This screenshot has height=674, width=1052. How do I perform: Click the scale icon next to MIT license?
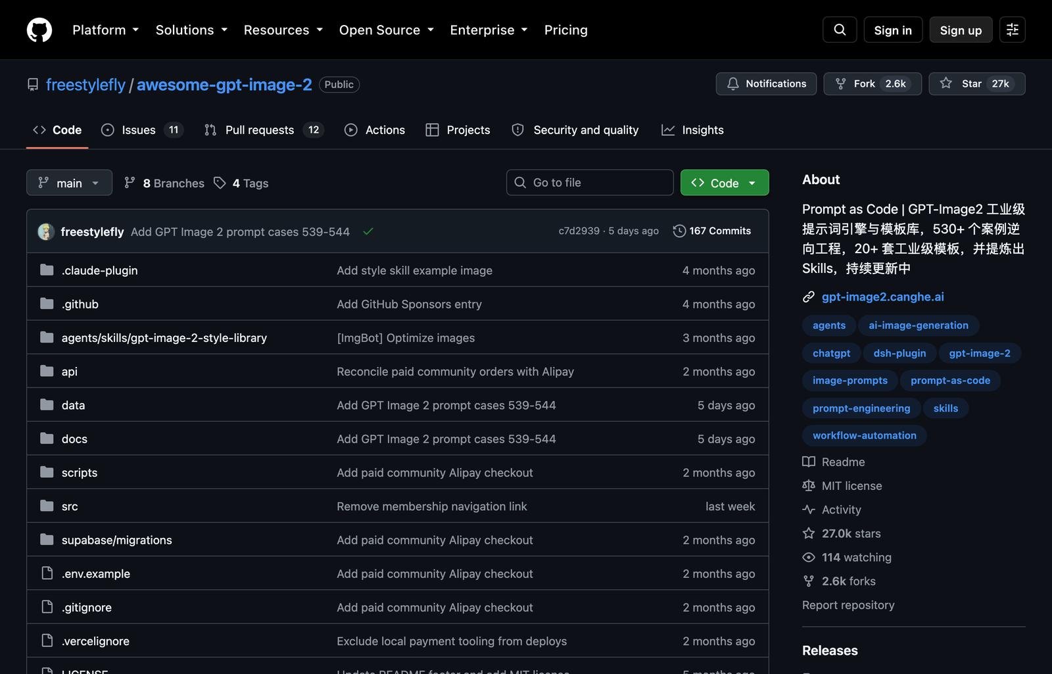pos(809,486)
